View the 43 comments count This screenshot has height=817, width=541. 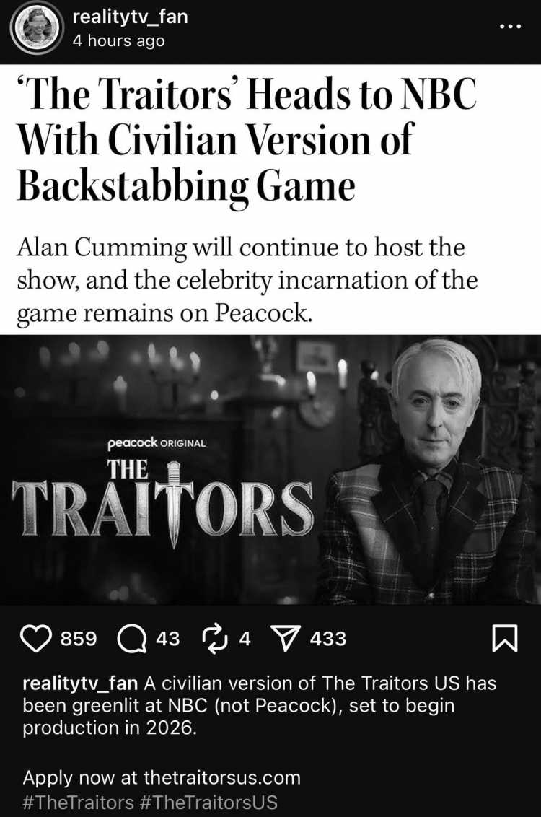point(167,639)
